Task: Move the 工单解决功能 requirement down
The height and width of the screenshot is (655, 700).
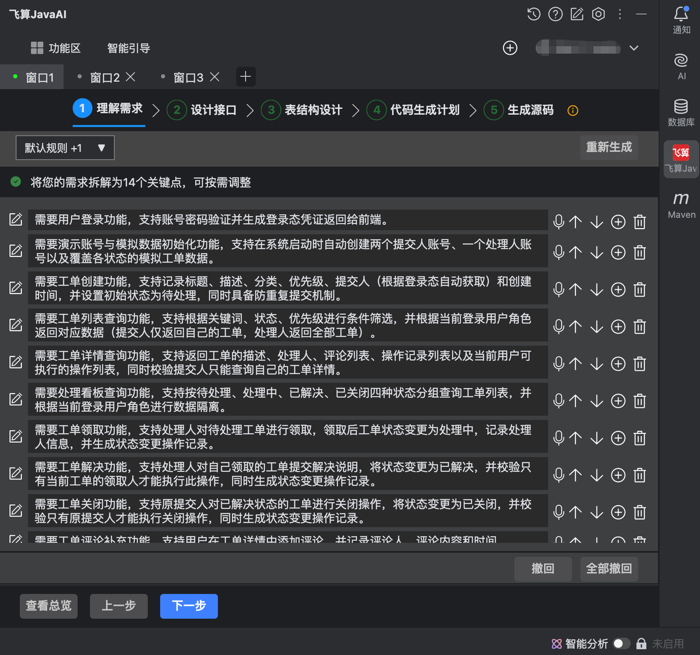Action: click(x=597, y=475)
